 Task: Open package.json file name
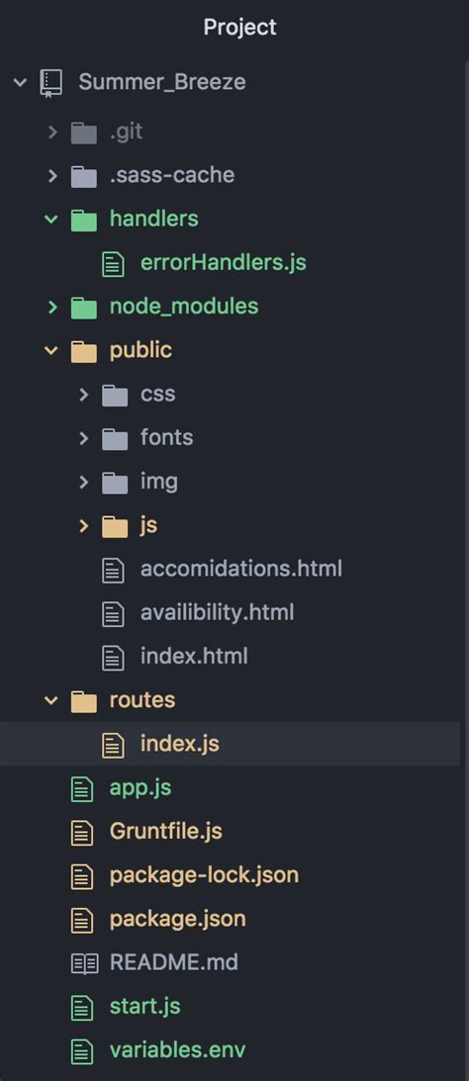click(178, 919)
